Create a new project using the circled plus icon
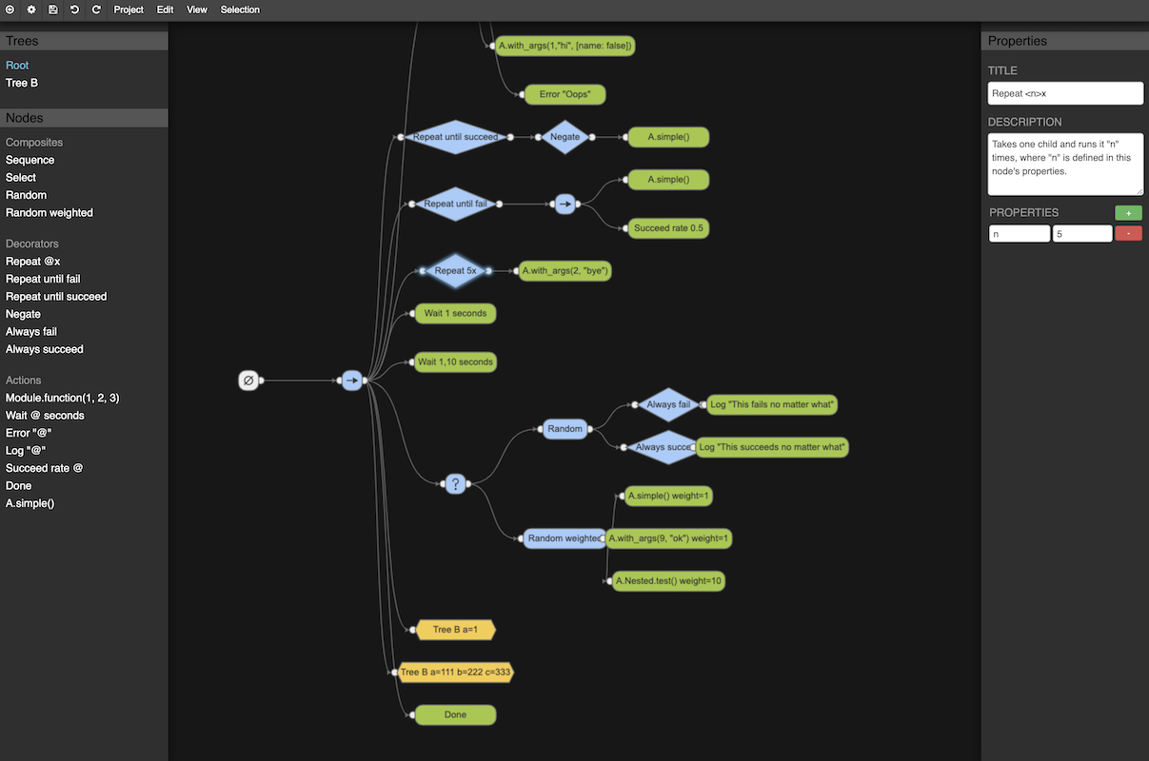The width and height of the screenshot is (1149, 761). pyautogui.click(x=10, y=10)
